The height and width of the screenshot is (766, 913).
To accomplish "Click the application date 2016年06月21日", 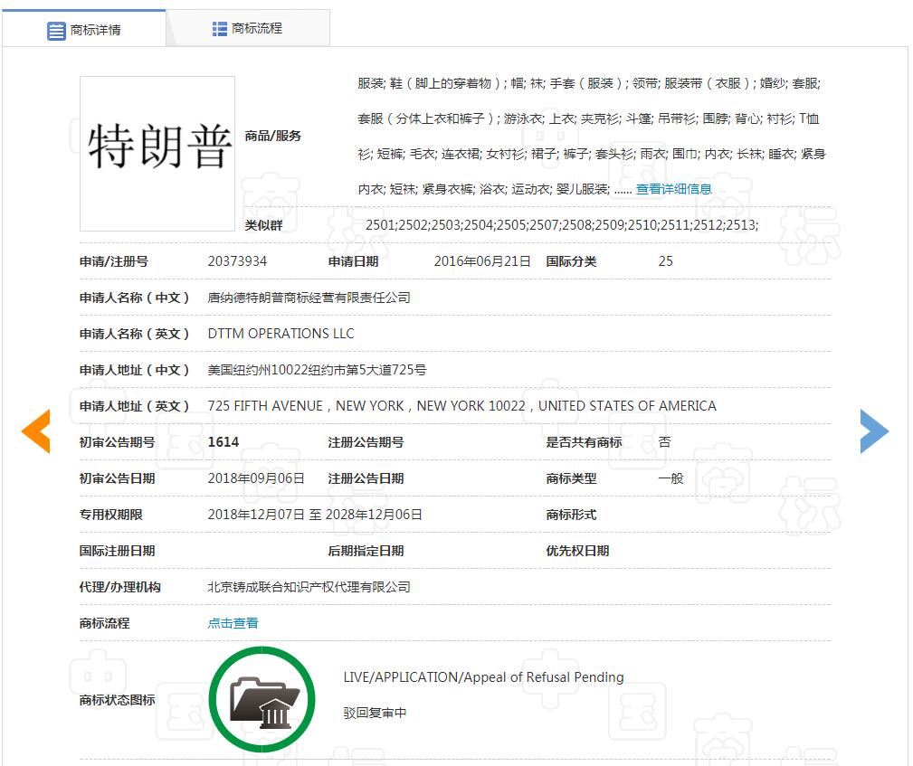I will [482, 261].
